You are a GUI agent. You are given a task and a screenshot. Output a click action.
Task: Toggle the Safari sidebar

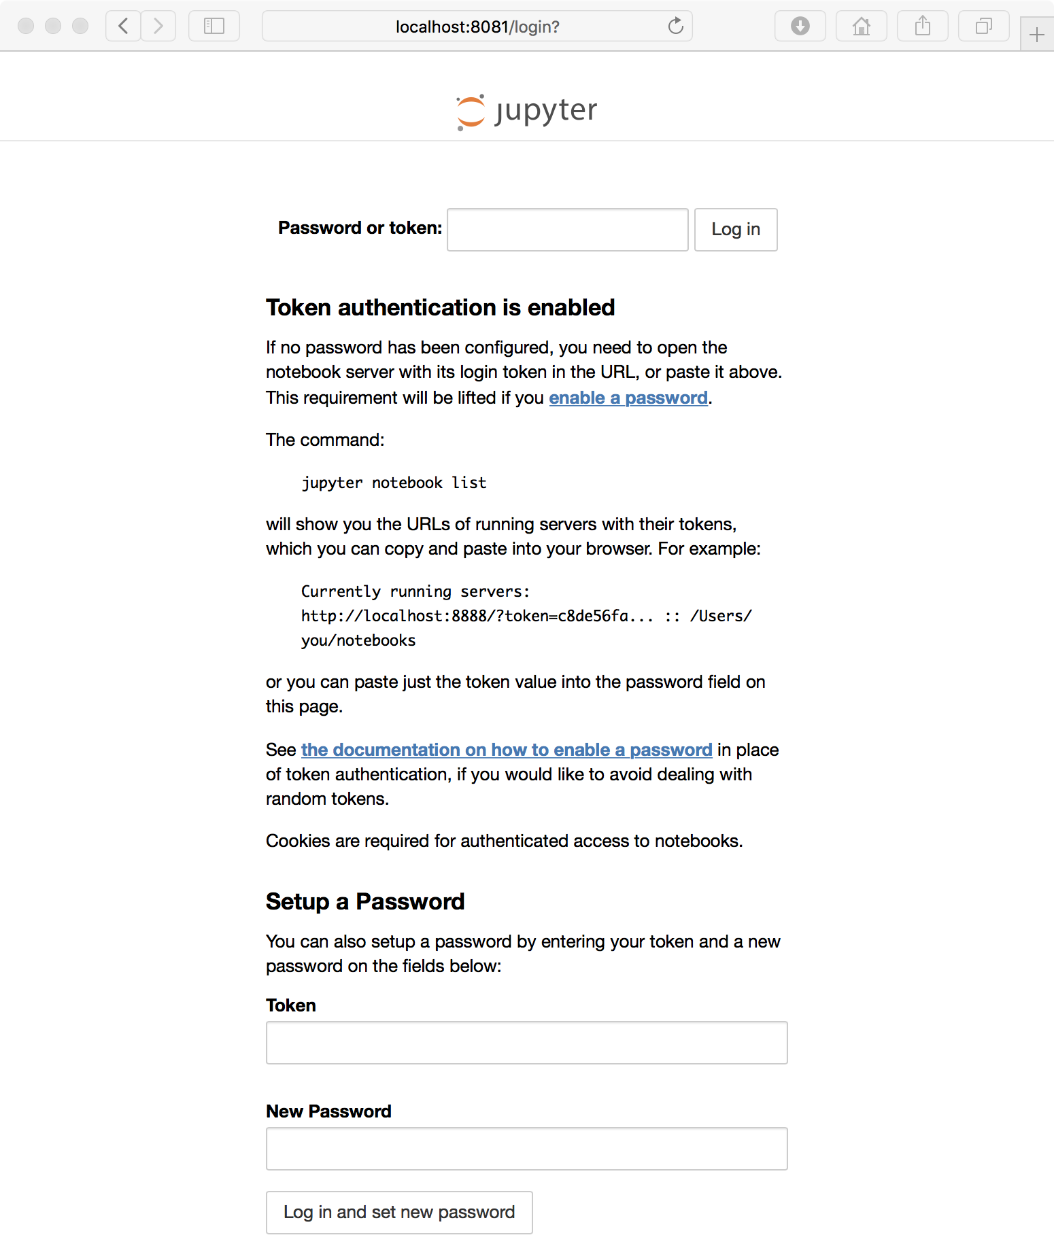click(214, 26)
